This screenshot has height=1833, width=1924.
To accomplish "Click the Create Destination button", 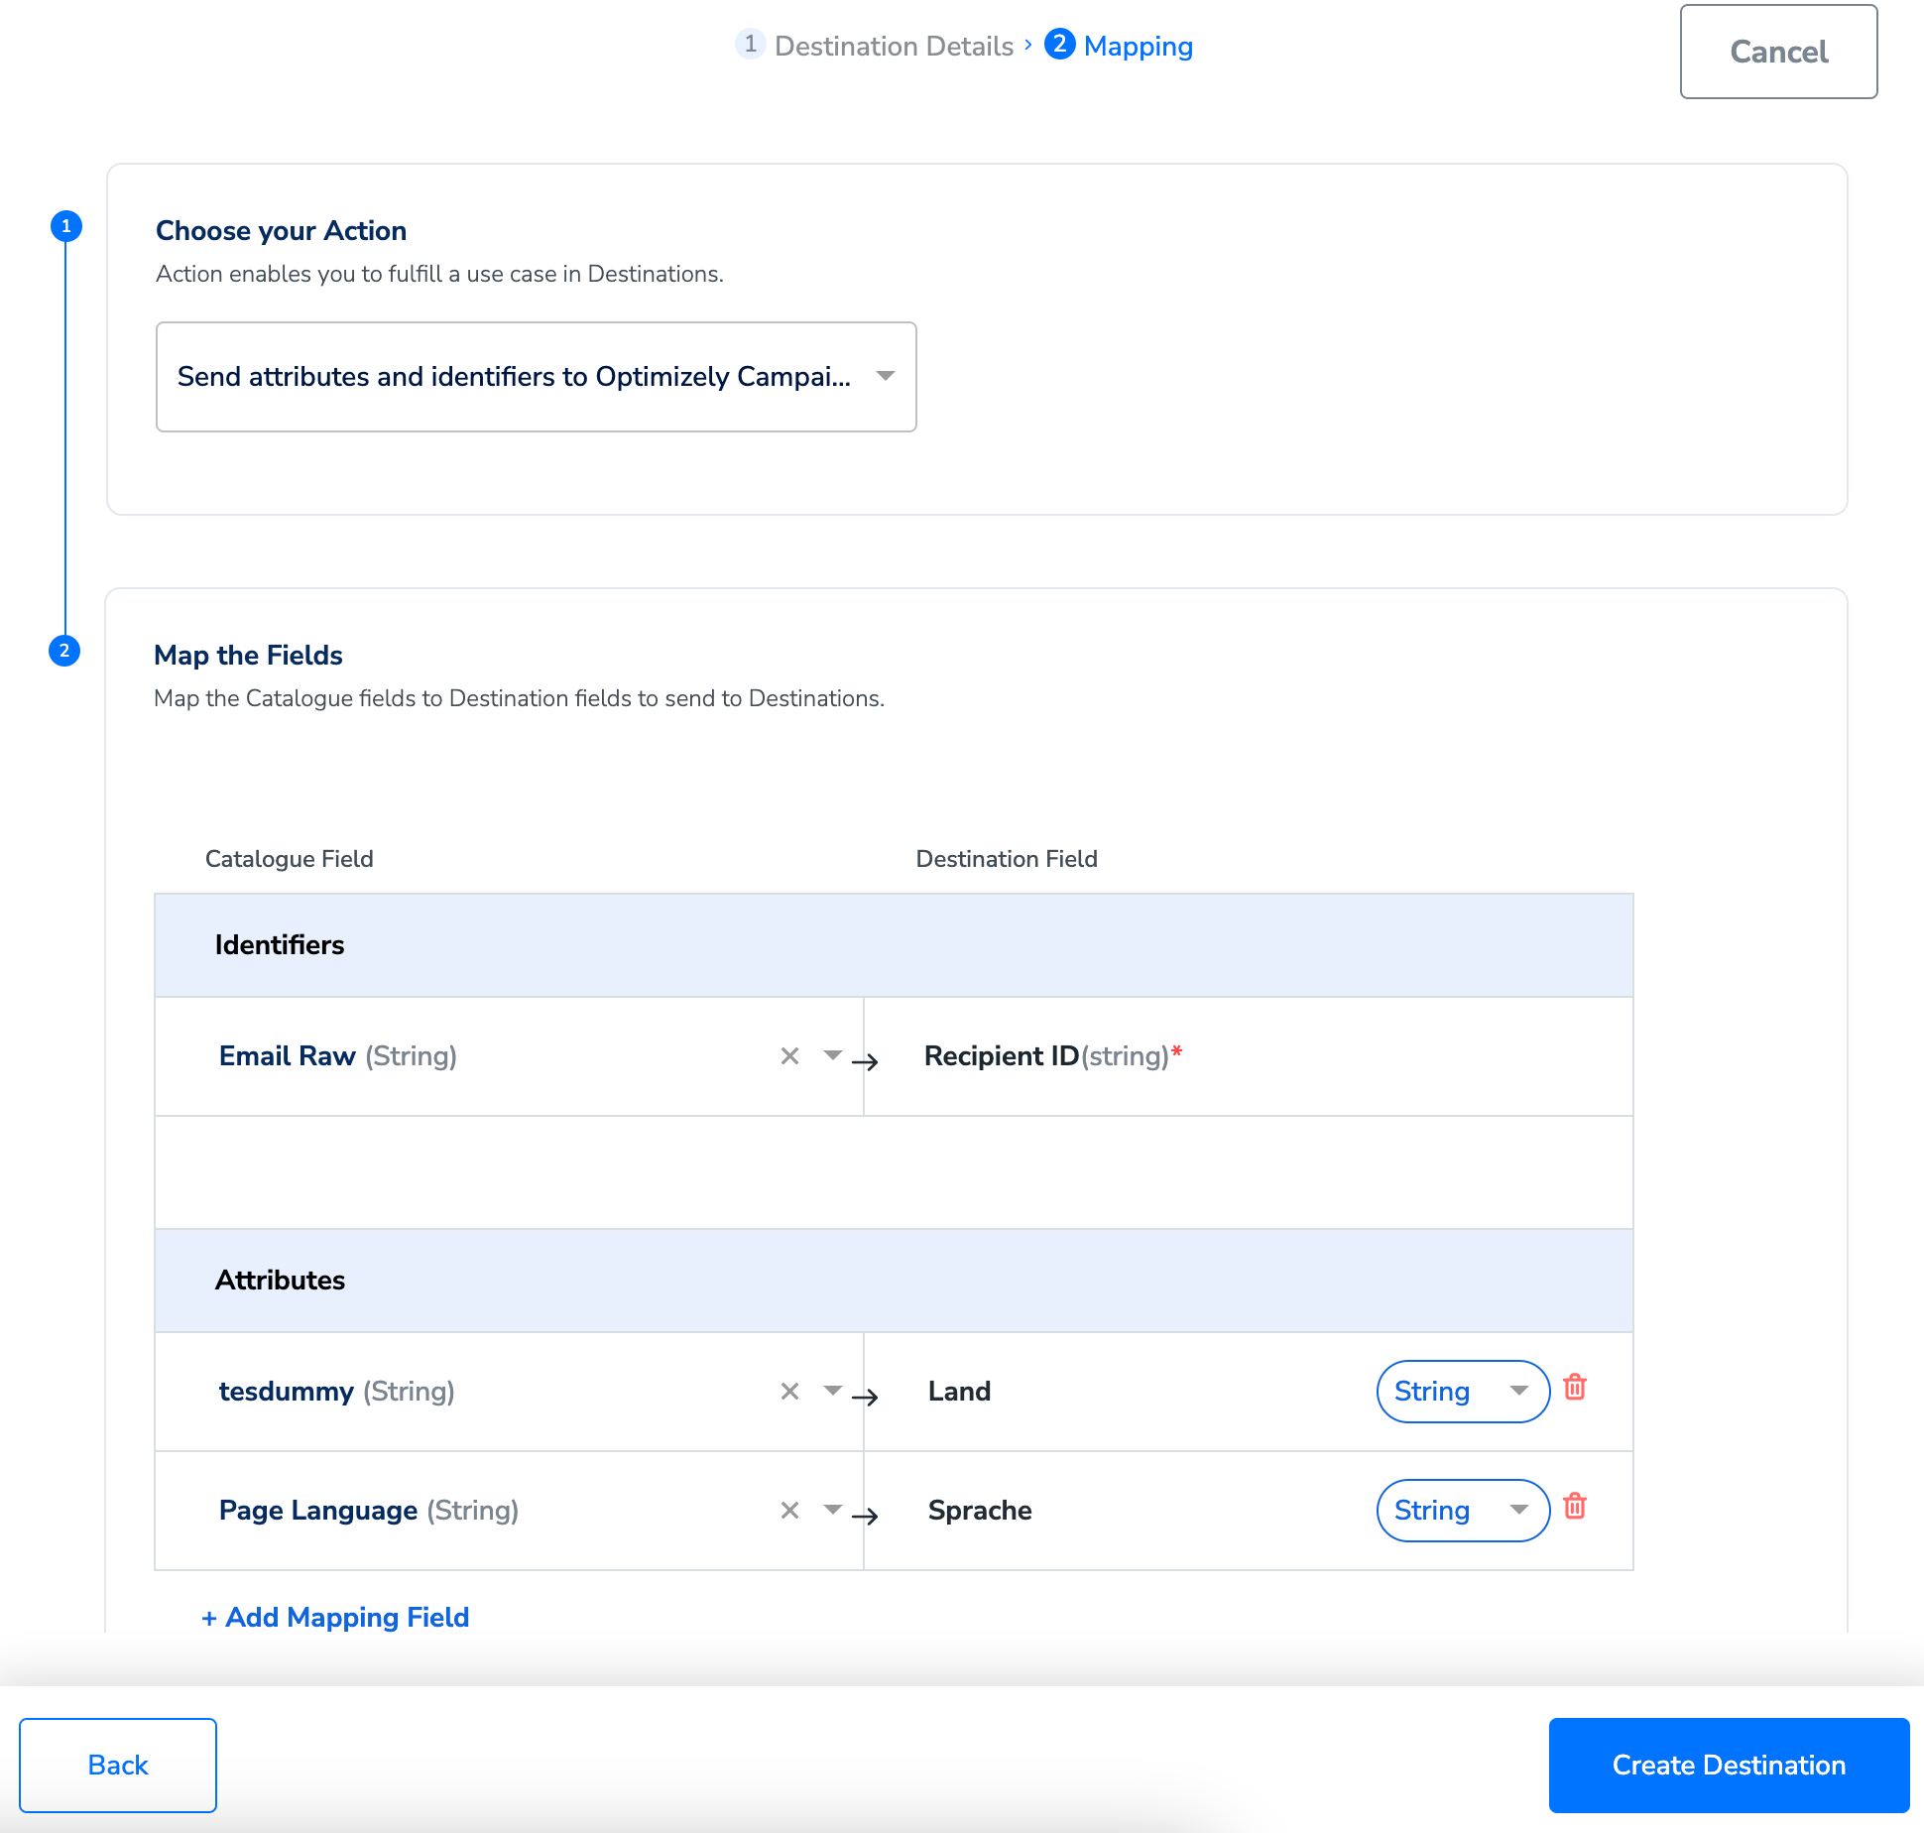I will pos(1728,1766).
